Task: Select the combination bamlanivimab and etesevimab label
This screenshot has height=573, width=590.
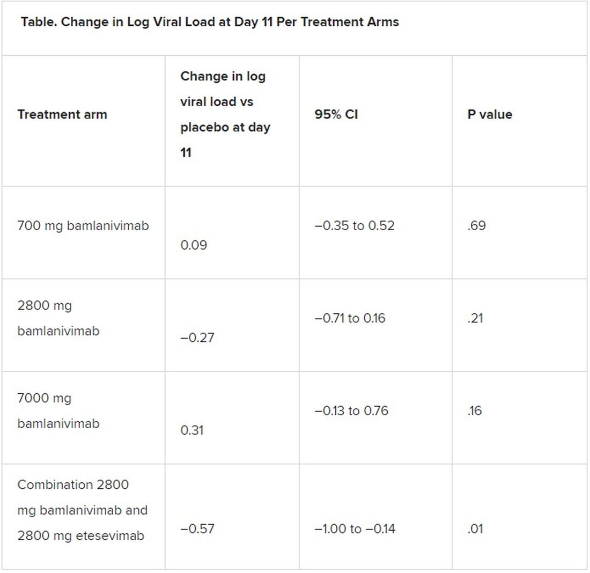Action: [x=82, y=510]
